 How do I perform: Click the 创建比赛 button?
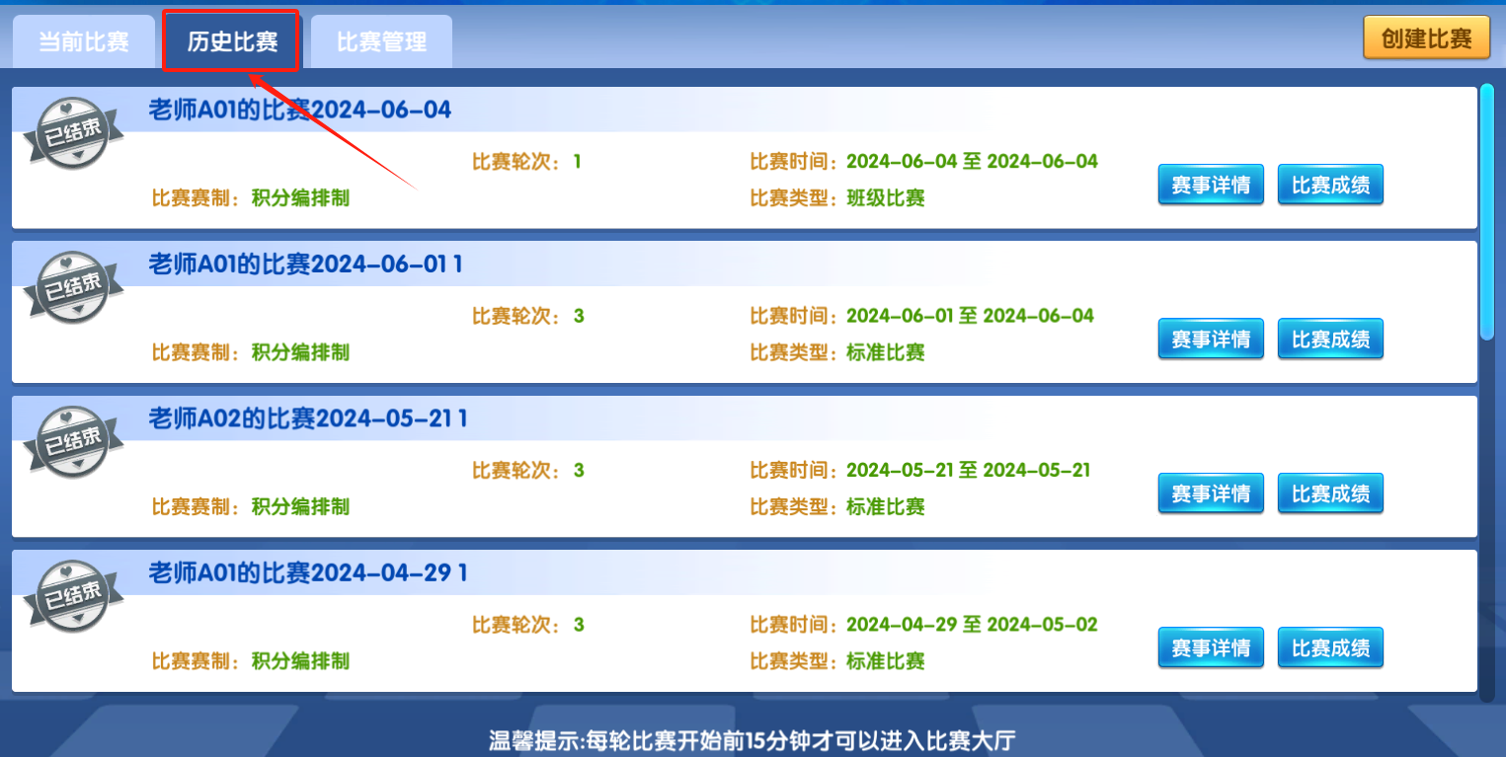1426,38
